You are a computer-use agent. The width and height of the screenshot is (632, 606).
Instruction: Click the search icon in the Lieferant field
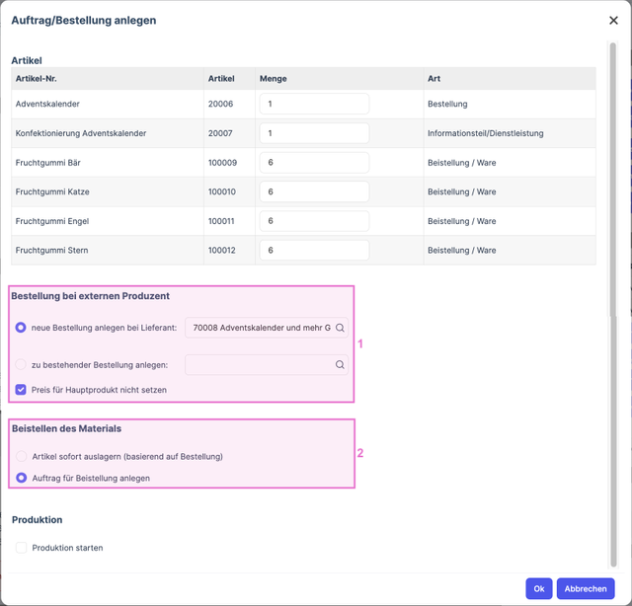(x=340, y=328)
